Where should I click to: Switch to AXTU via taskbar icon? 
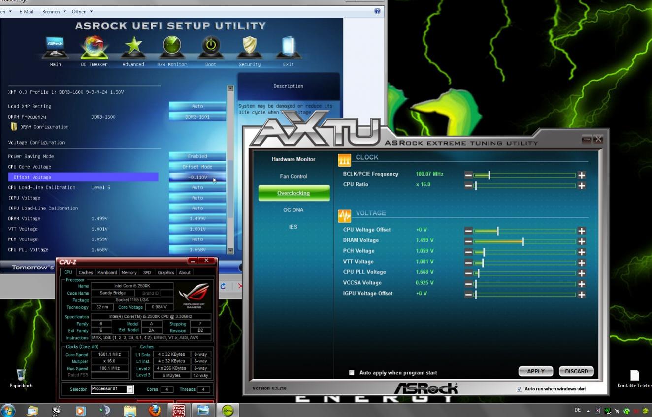click(228, 410)
